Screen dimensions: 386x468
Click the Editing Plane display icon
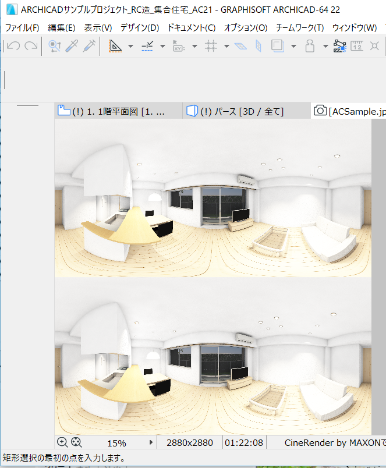coord(240,46)
